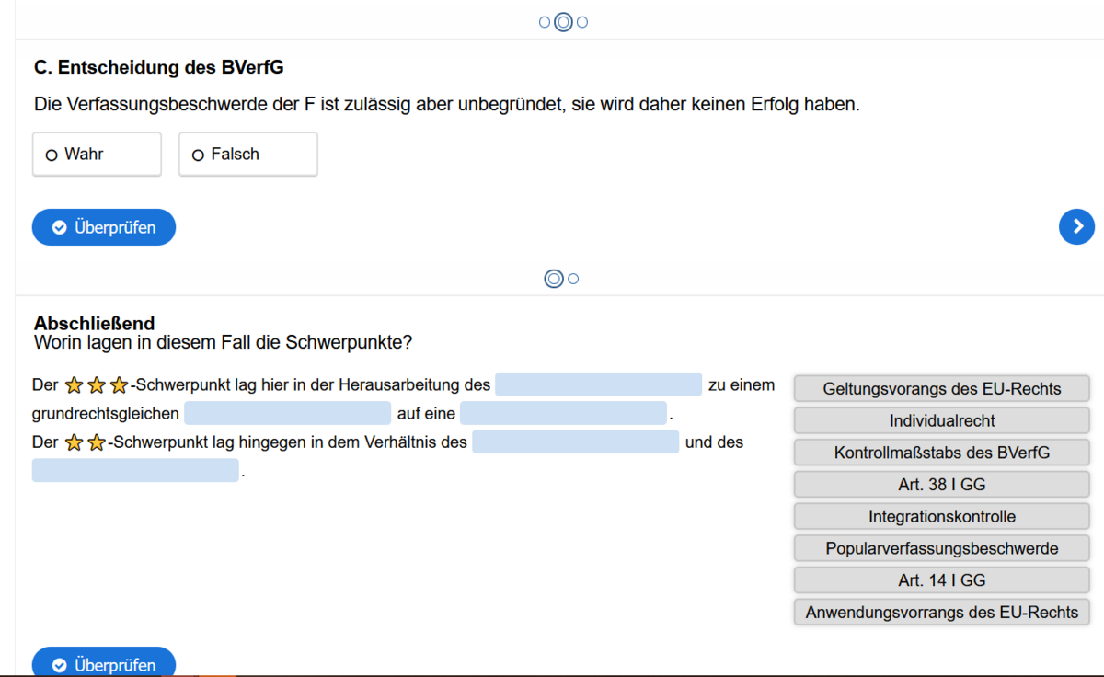Select the 'Individualrecht' answer chip
1104x677 pixels.
click(x=941, y=420)
